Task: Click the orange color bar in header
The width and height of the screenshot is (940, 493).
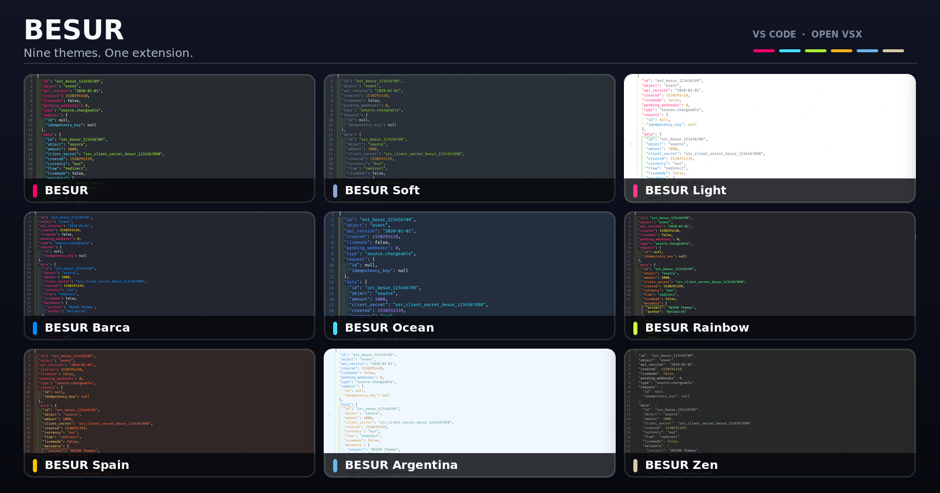Action: click(x=841, y=51)
